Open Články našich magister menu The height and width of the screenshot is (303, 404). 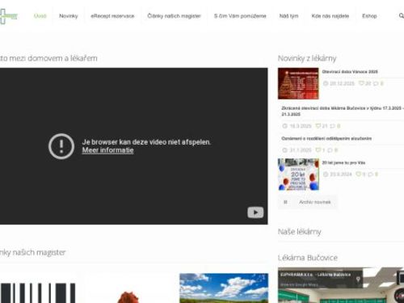coord(175,16)
